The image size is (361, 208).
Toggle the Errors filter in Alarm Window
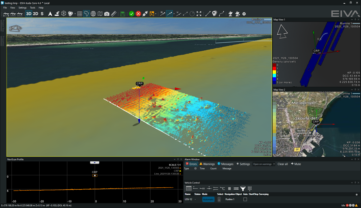pos(191,164)
